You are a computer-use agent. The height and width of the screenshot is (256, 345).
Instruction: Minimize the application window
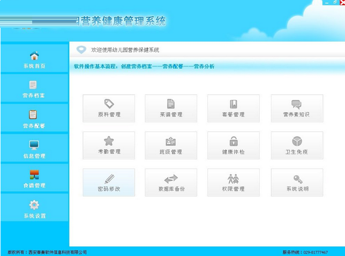(x=327, y=3)
